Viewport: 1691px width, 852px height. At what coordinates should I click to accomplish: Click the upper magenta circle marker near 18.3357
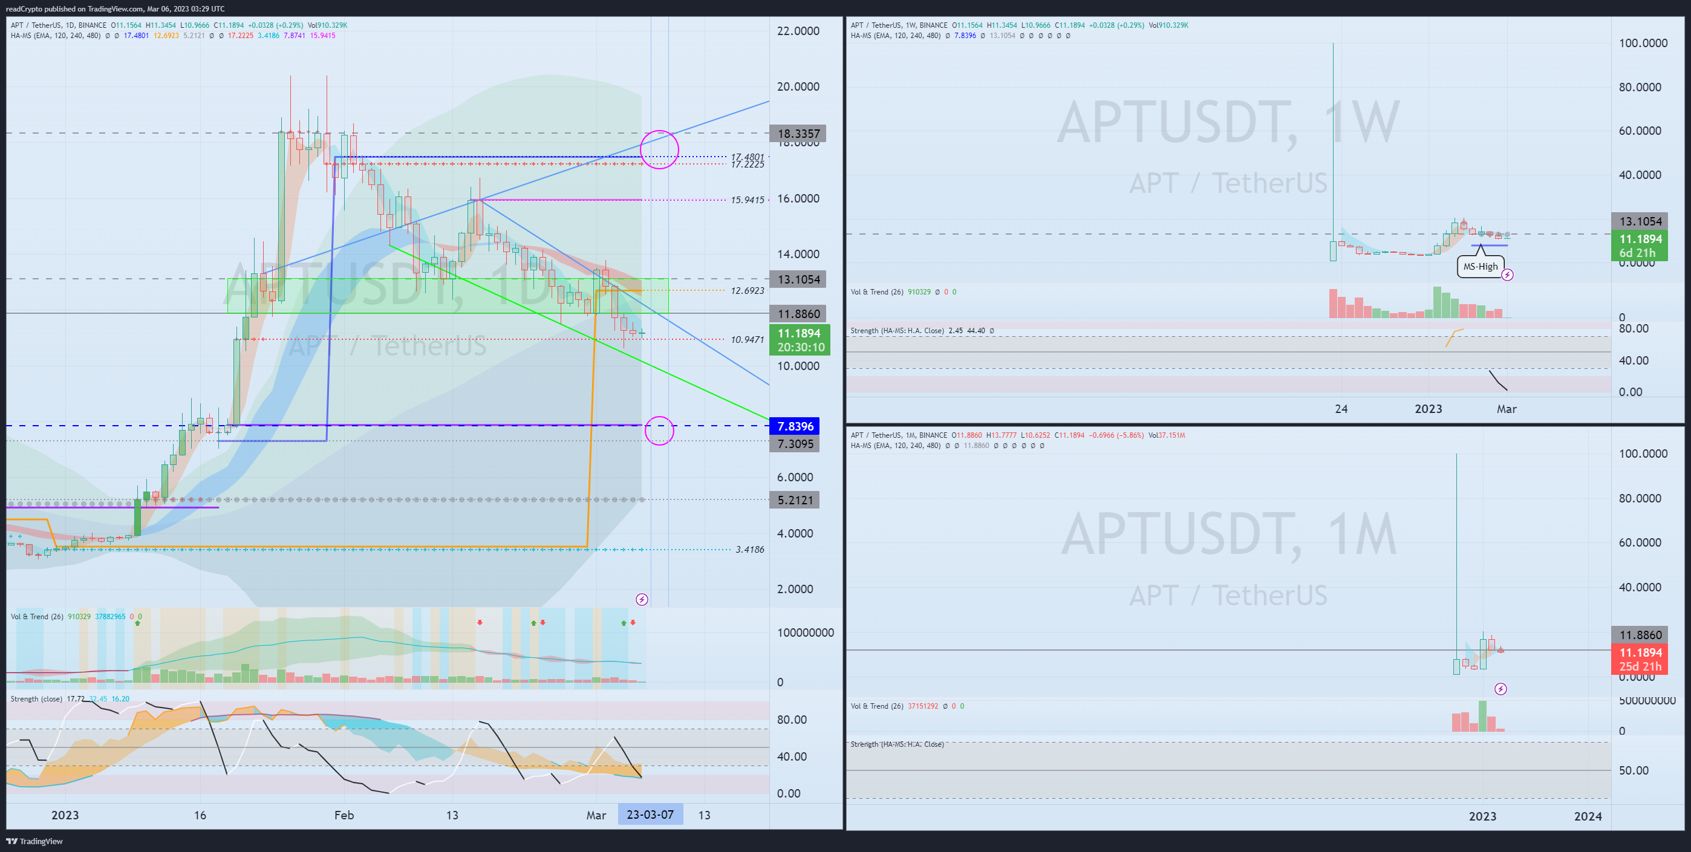tap(659, 149)
